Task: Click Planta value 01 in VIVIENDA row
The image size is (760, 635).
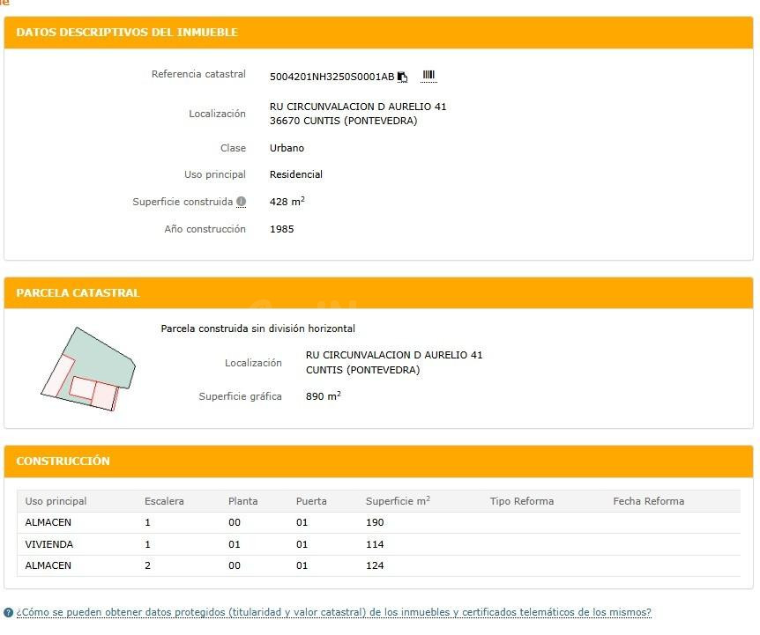Action: click(235, 544)
